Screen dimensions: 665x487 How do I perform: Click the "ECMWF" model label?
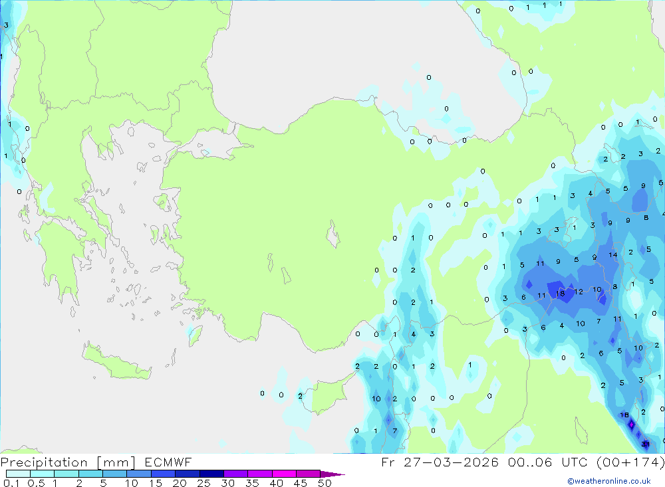168,462
